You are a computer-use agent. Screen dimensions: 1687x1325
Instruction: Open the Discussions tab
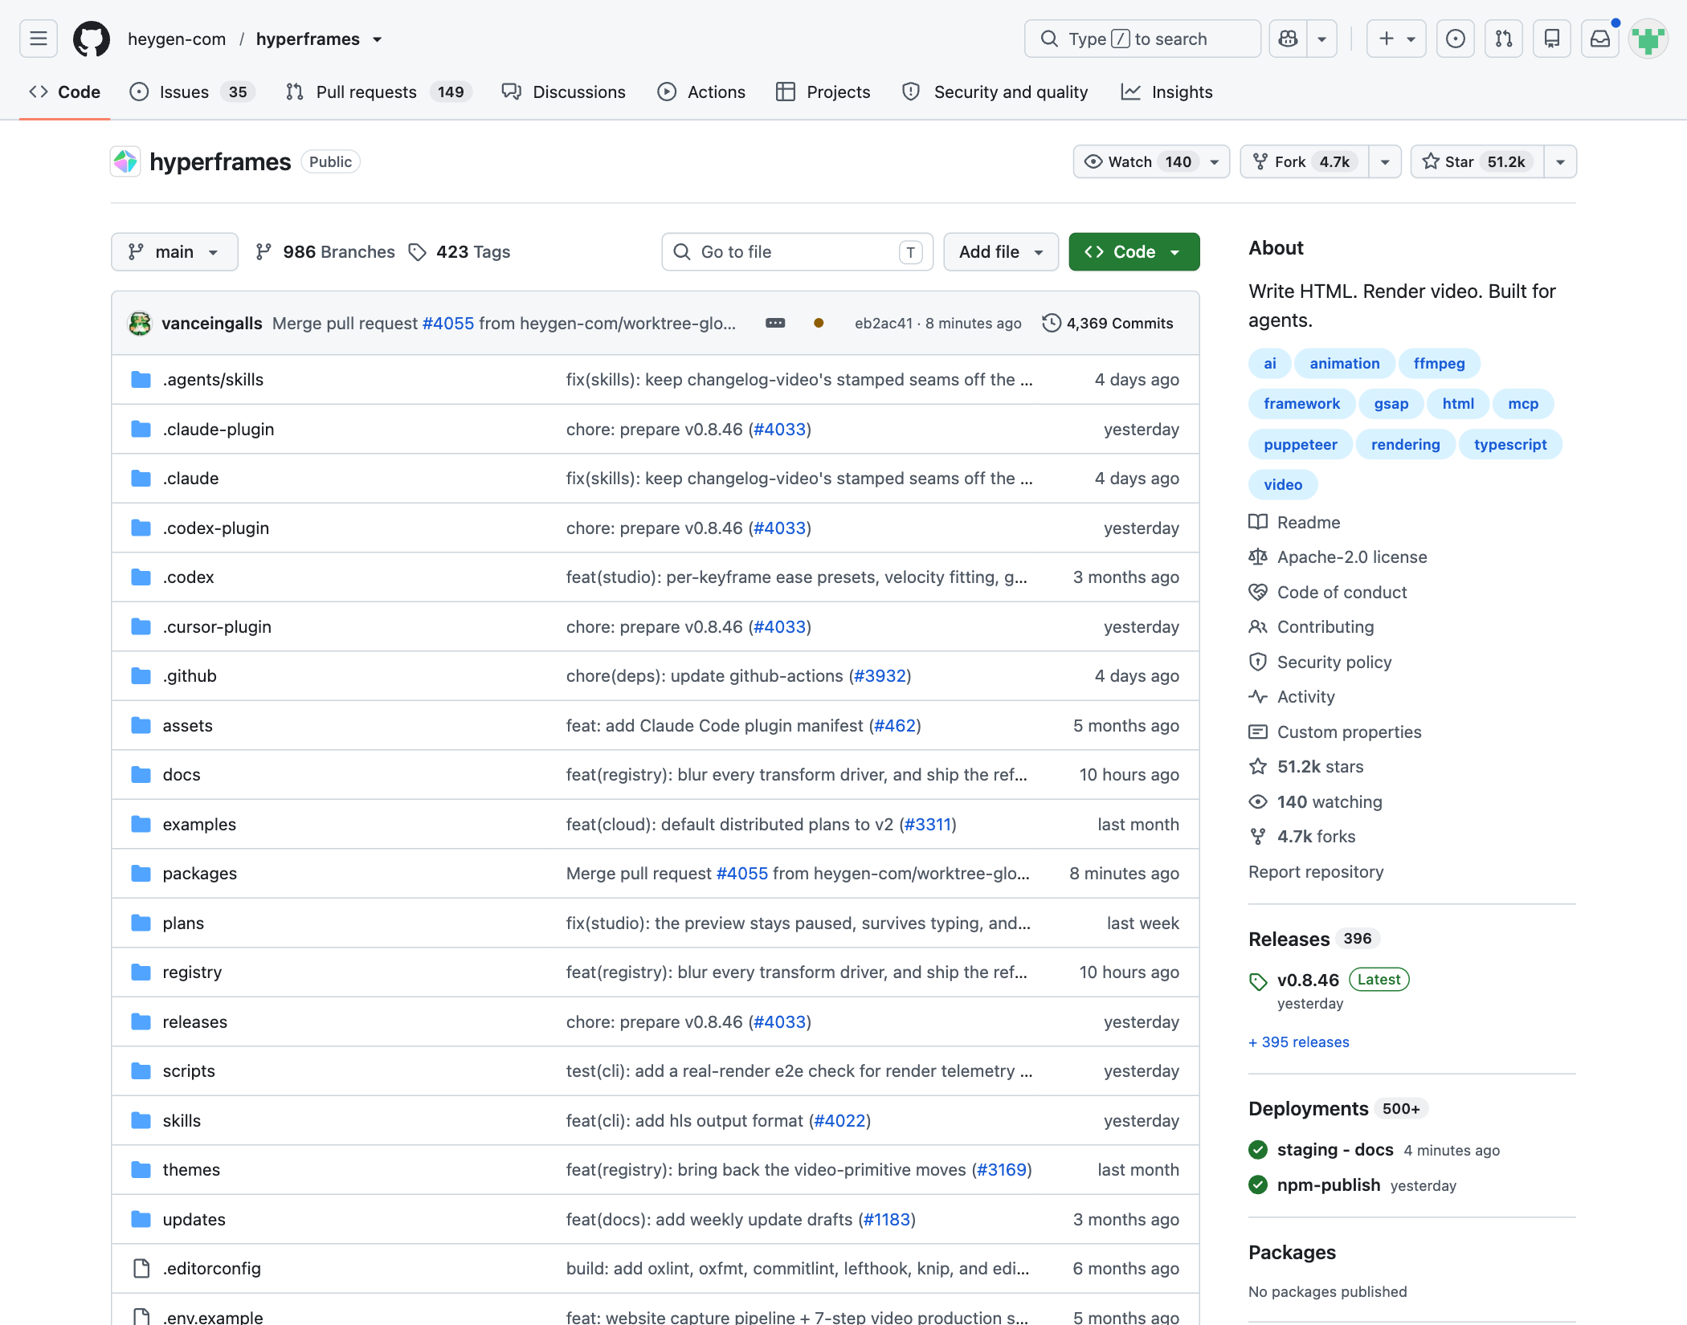pyautogui.click(x=564, y=92)
